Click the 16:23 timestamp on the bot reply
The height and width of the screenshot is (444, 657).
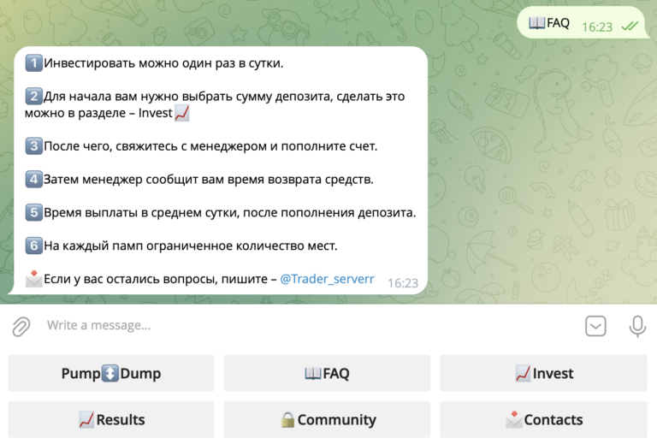point(402,282)
